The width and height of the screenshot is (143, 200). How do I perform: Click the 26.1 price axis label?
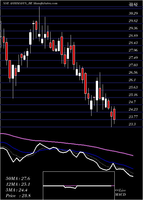(x=132, y=80)
